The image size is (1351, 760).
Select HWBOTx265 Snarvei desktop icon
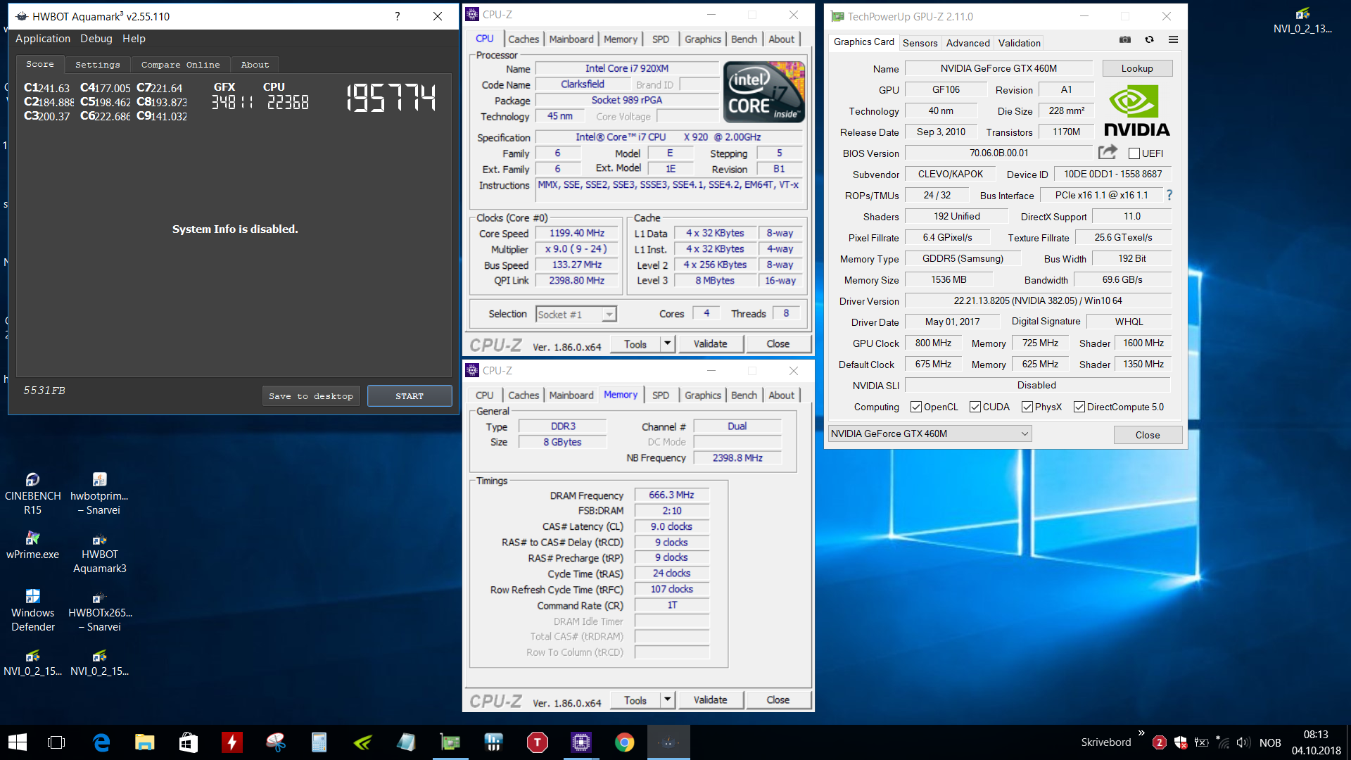tap(99, 611)
